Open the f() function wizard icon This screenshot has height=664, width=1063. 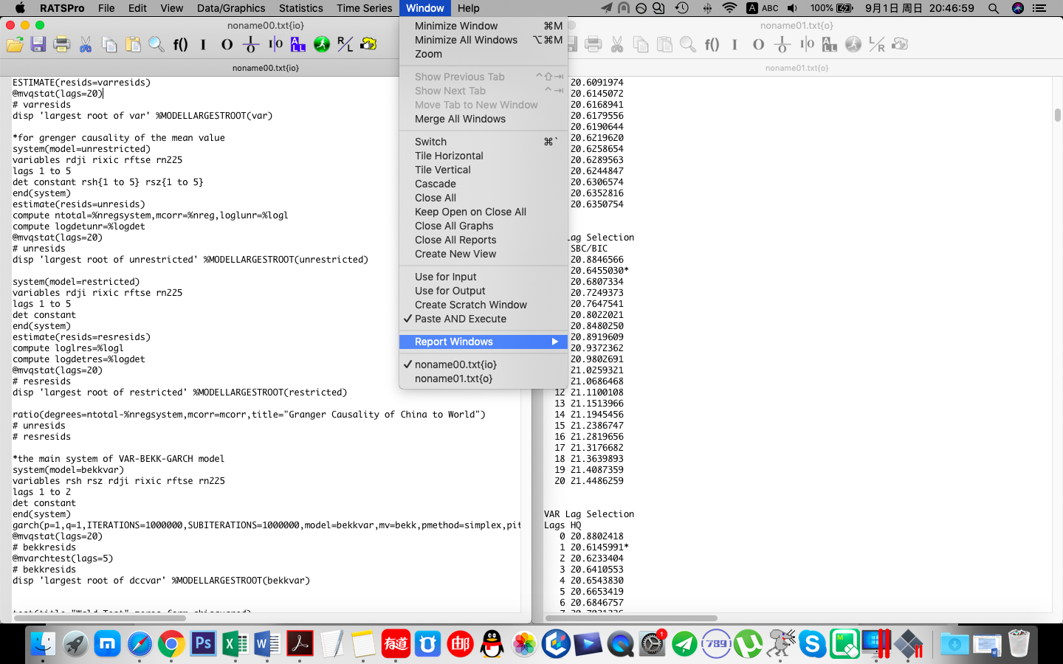point(180,44)
